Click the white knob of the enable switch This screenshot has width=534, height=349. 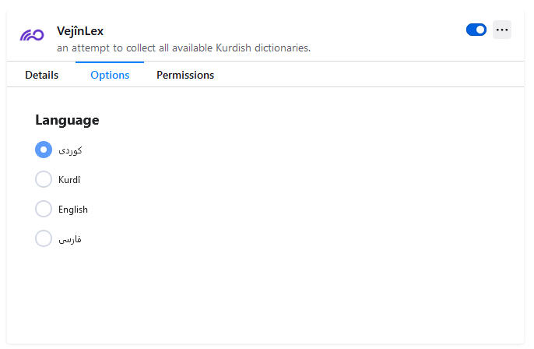[x=480, y=30]
